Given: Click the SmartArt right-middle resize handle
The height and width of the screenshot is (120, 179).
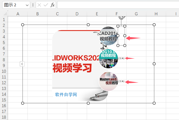Looking at the screenshot, I should [x=154, y=64].
